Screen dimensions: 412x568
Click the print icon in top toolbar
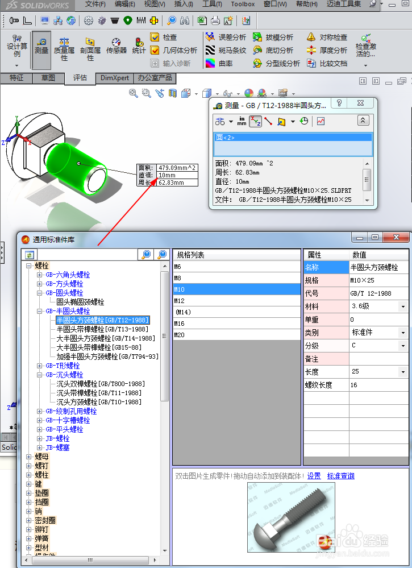click(x=215, y=20)
